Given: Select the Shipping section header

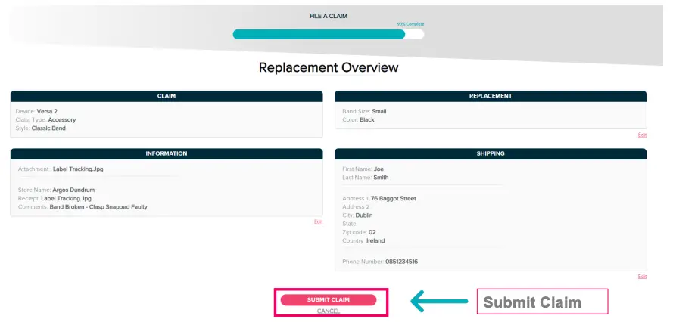Looking at the screenshot, I should coord(491,153).
